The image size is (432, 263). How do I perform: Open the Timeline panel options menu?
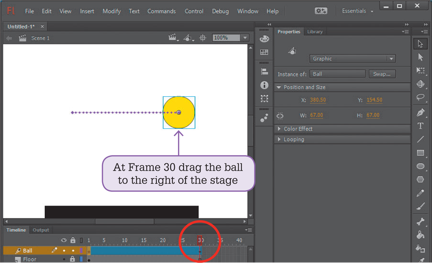[x=248, y=230]
